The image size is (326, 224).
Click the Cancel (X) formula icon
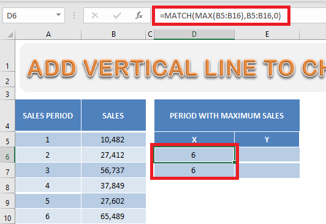tap(95, 15)
